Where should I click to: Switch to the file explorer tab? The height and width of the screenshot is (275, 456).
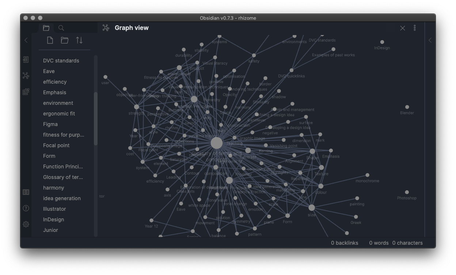[46, 28]
